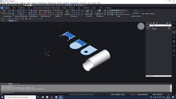Viewport: 176px width, 99px height.
Task: Open the settings sliders panel in the right sidebar
Action: (x=174, y=28)
